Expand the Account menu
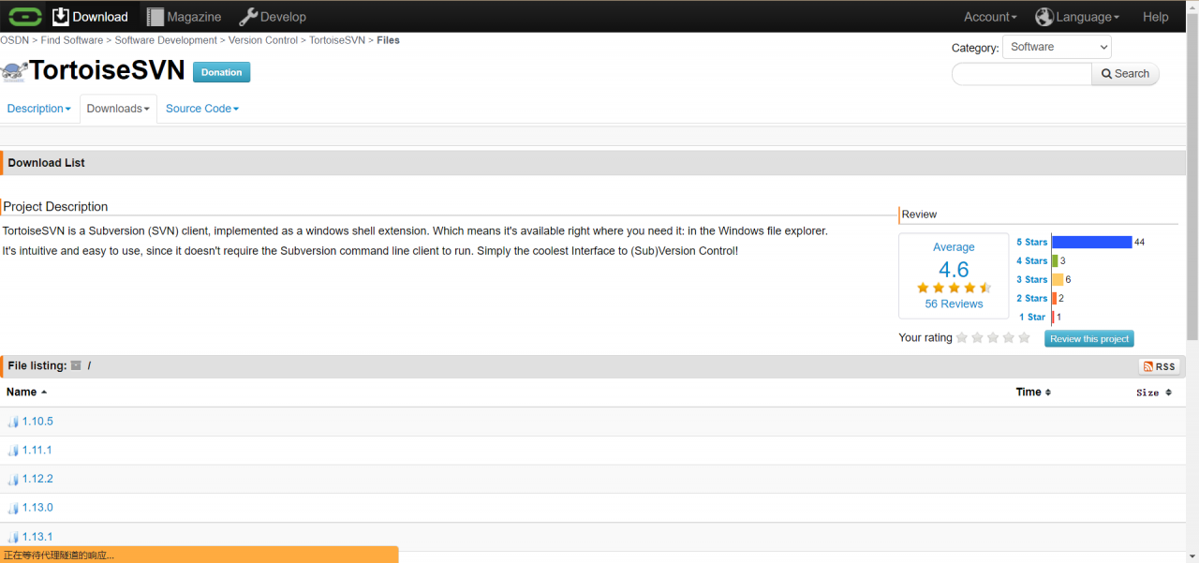Viewport: 1199px width, 563px height. point(989,17)
